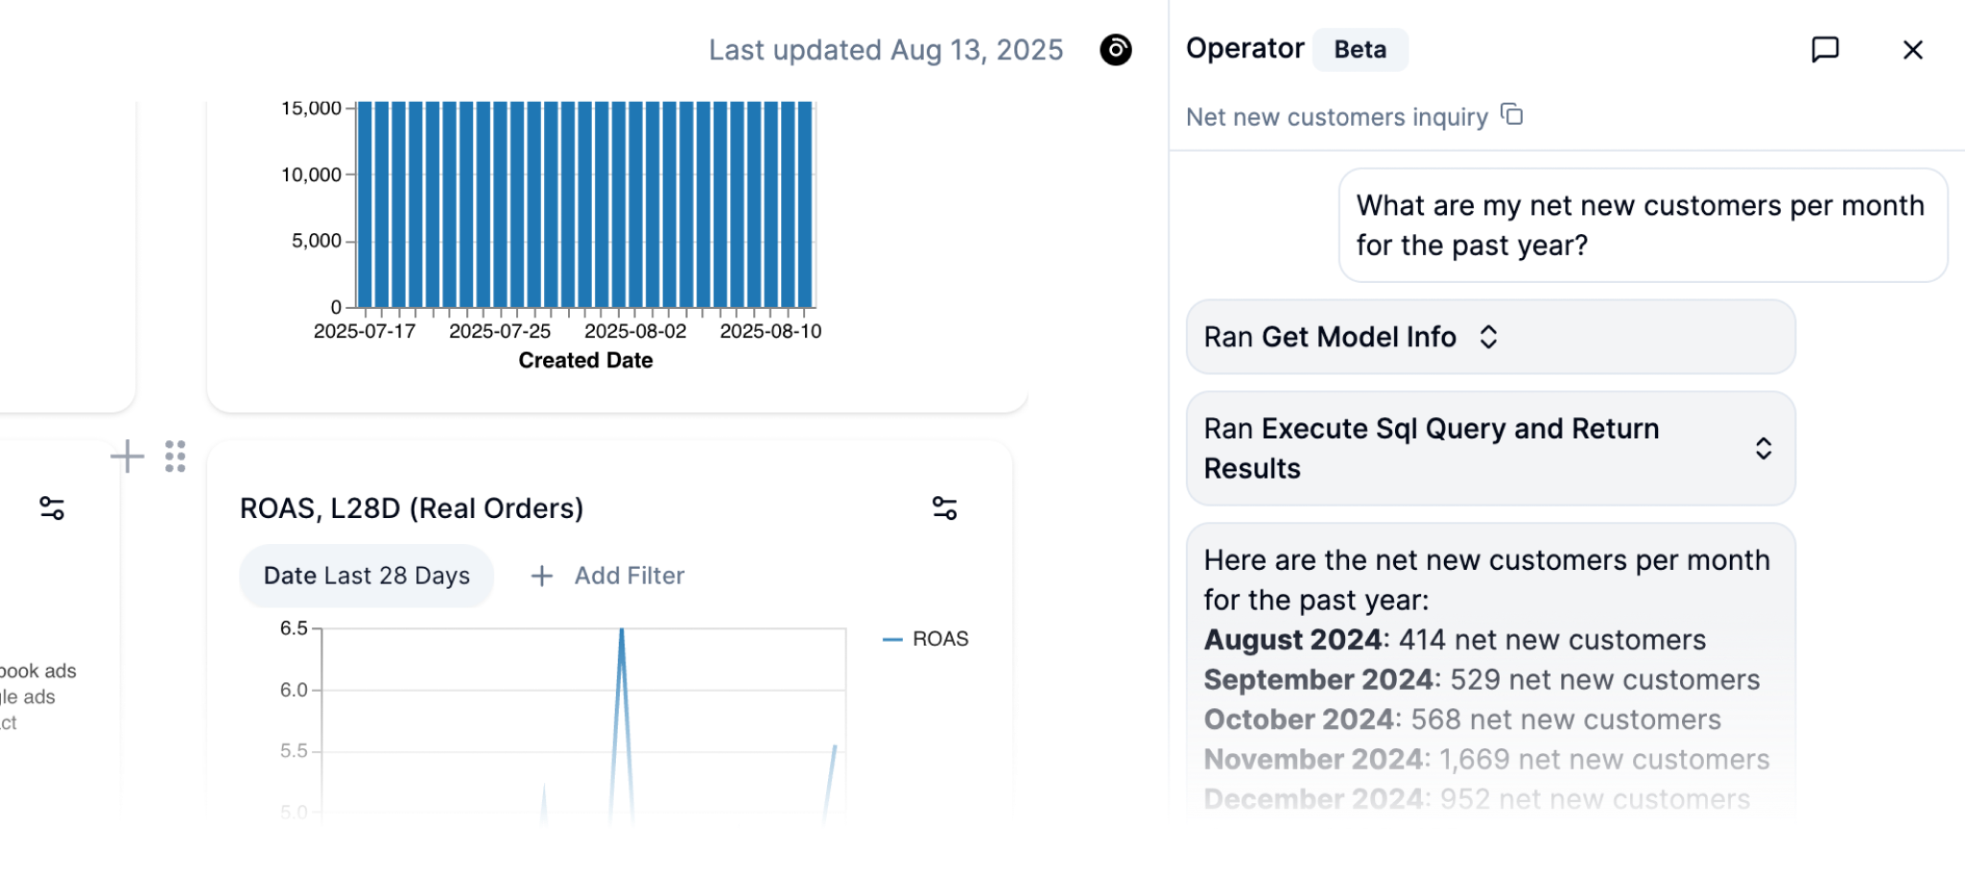Open settings icon of the left card
The width and height of the screenshot is (1965, 873).
pyautogui.click(x=52, y=508)
